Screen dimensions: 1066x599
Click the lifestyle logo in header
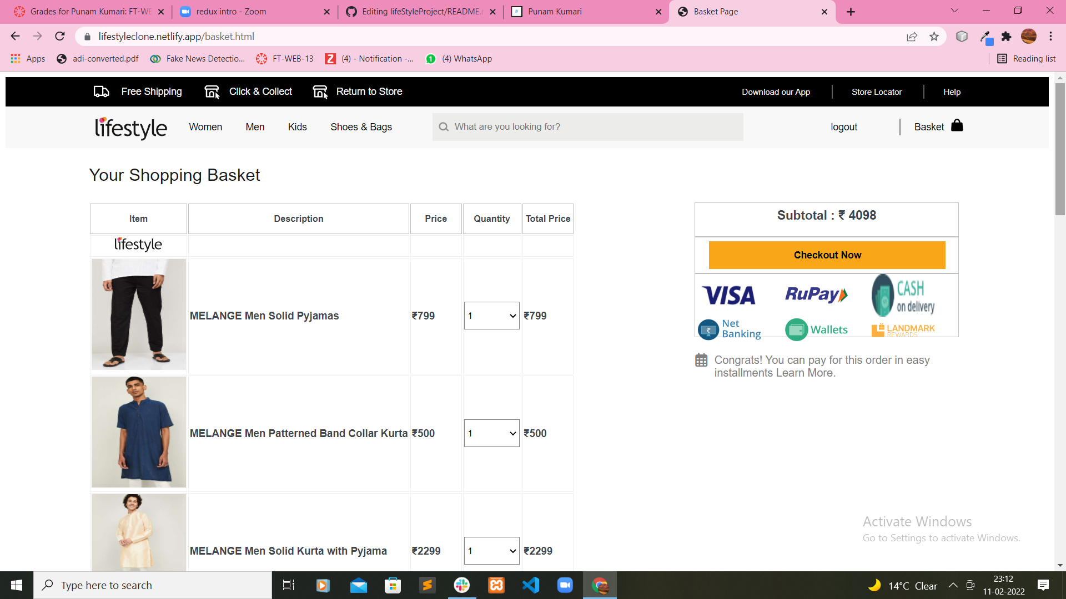tap(130, 128)
